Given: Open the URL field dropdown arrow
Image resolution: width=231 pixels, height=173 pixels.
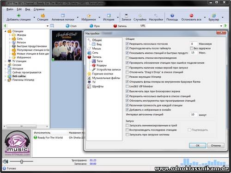Looking at the screenshot, I should [221, 26].
